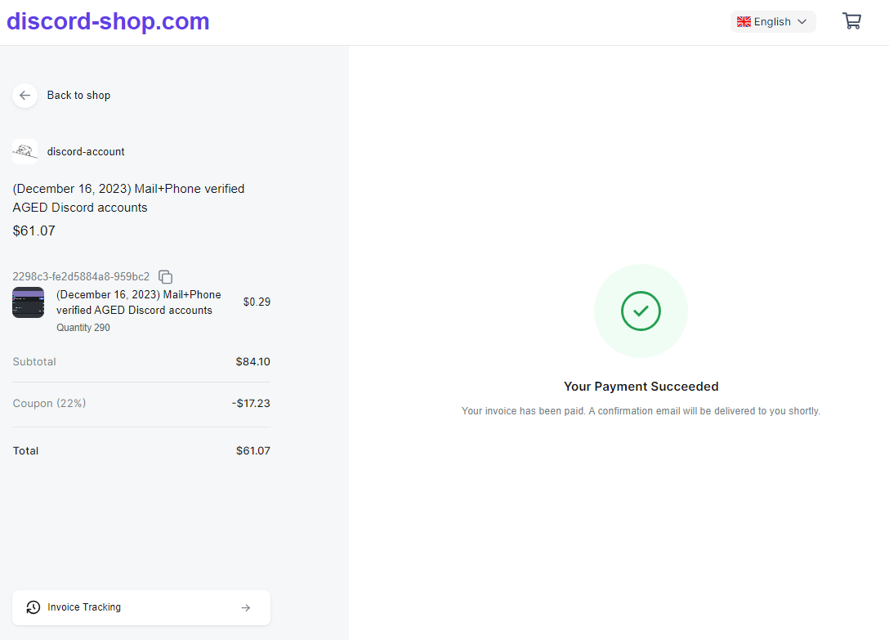Click the Coupon (22%) label

click(x=49, y=404)
